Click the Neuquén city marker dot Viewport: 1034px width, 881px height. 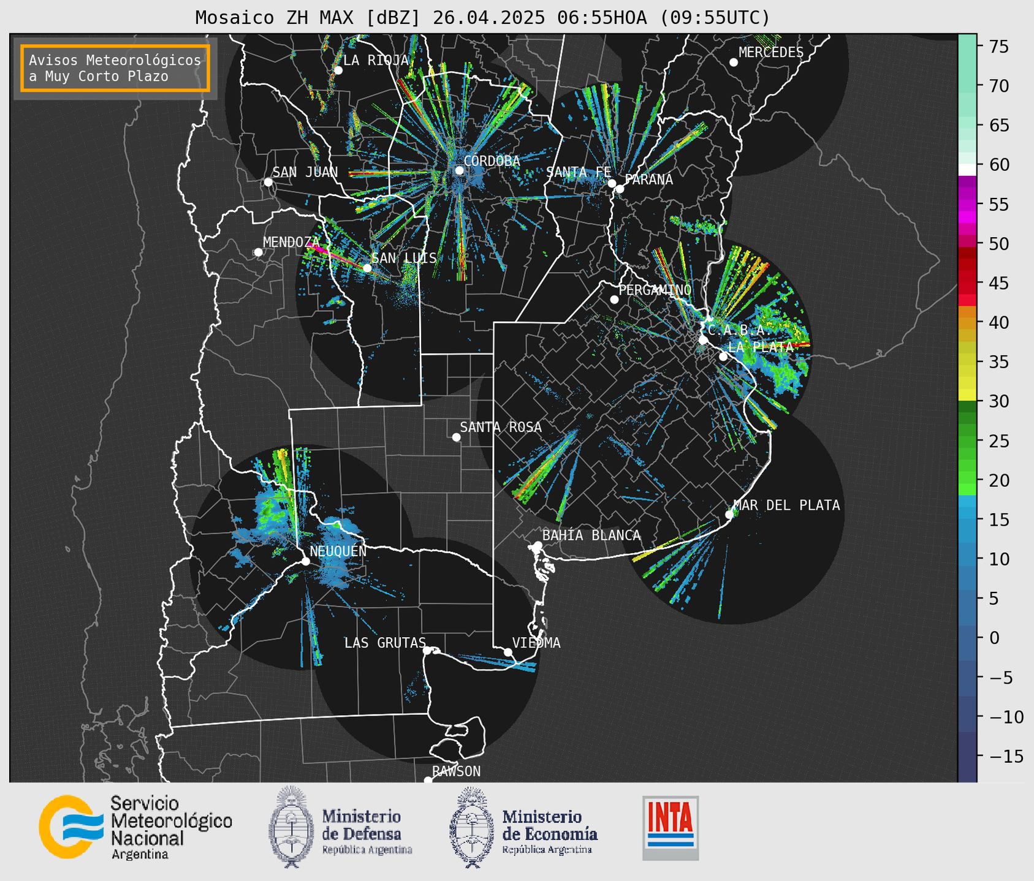pos(305,561)
